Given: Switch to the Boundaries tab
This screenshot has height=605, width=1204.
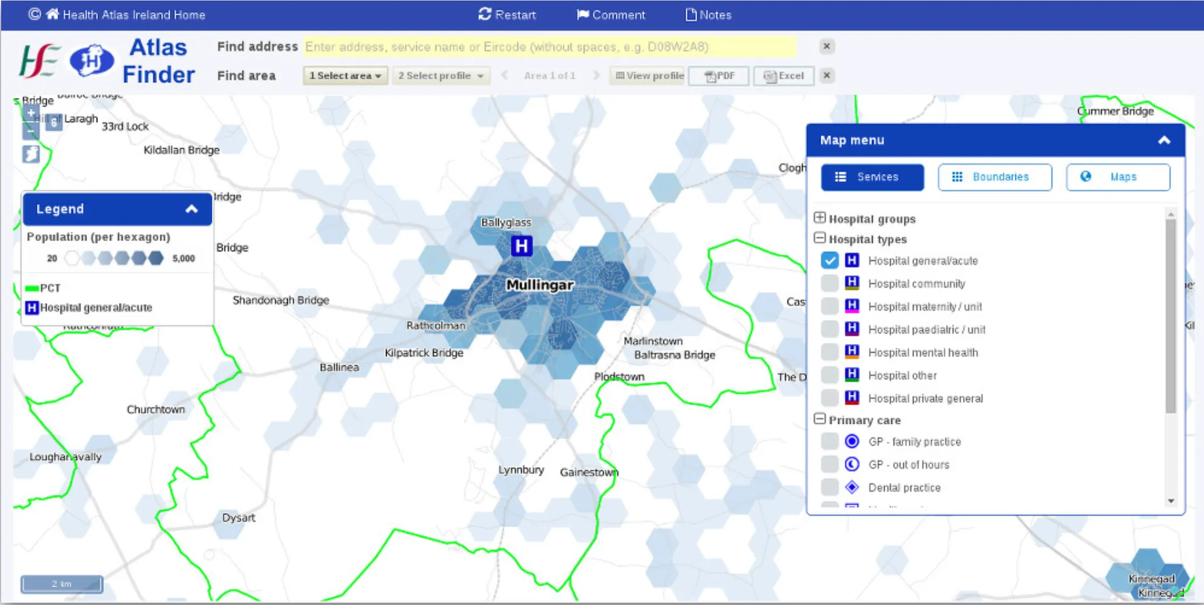Looking at the screenshot, I should coord(994,177).
